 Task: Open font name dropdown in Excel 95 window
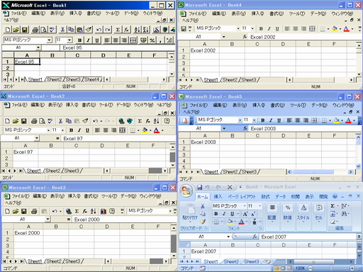point(49,40)
